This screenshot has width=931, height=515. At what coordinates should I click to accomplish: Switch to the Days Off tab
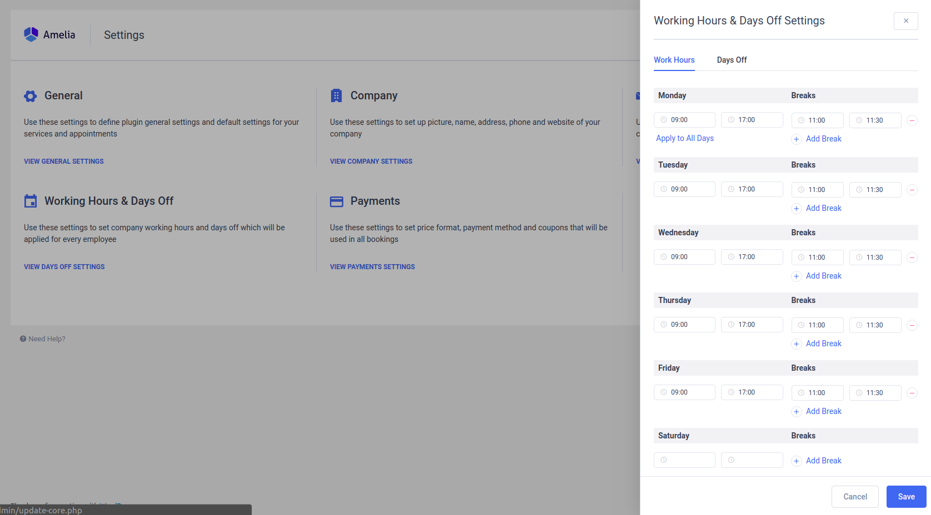(x=732, y=60)
